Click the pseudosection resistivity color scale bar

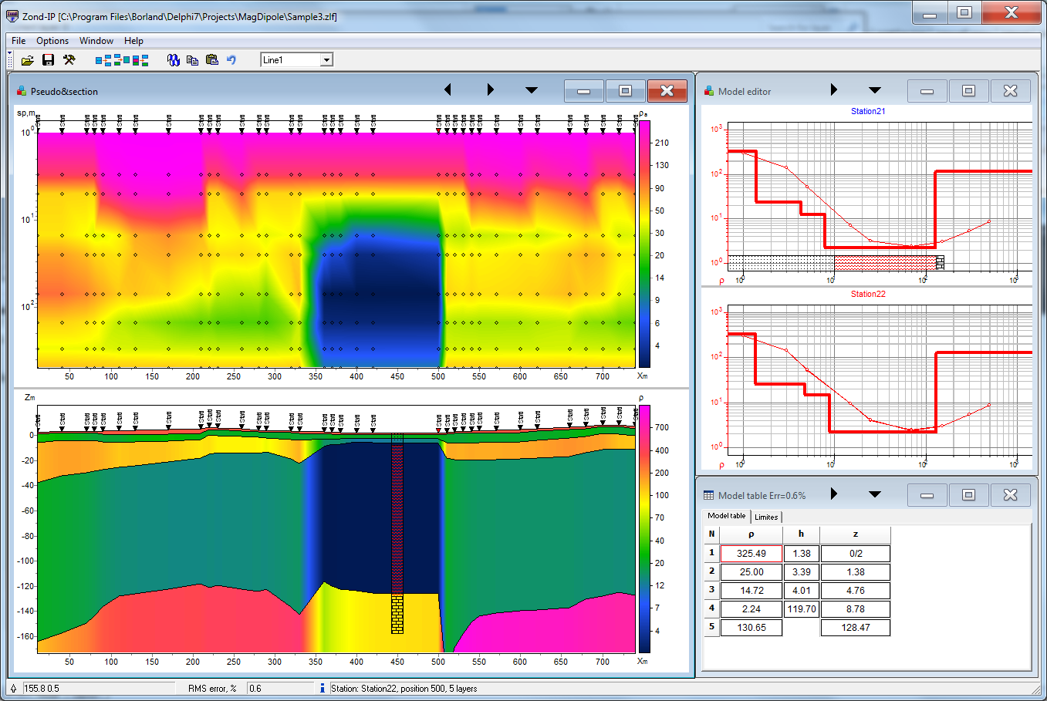(643, 243)
